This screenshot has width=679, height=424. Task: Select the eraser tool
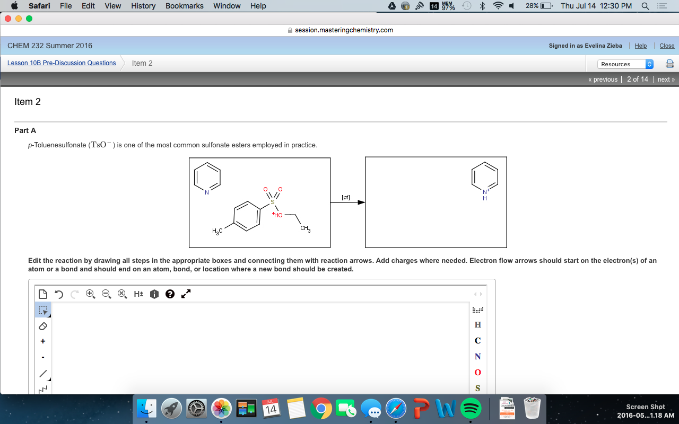(x=42, y=326)
